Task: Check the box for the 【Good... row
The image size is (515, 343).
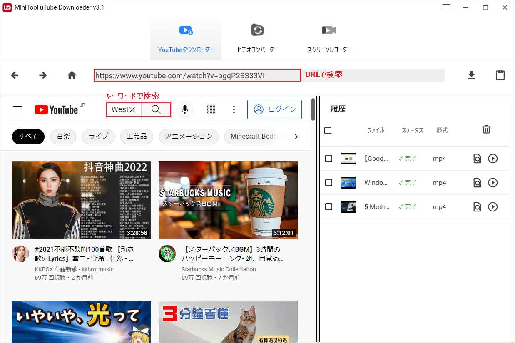Action: [328, 159]
